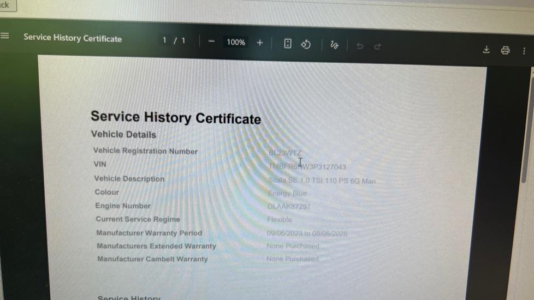This screenshot has height=300, width=534.
Task: Click the Back button at top left
Action: [x=7, y=5]
